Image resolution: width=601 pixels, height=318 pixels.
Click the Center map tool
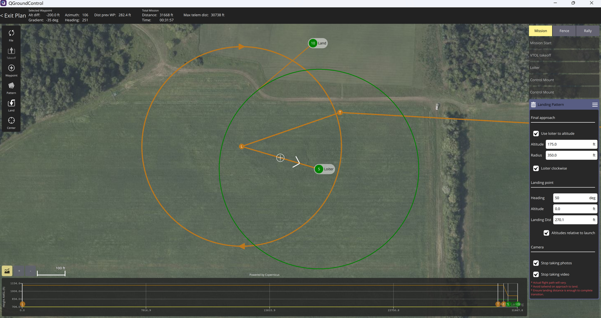click(x=11, y=123)
